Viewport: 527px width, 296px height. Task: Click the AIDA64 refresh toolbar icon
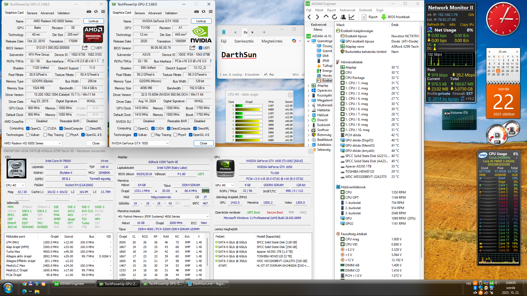click(x=335, y=17)
